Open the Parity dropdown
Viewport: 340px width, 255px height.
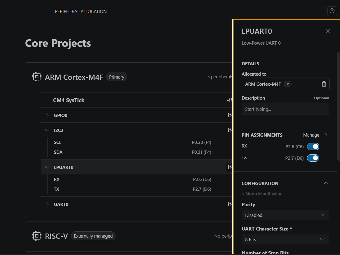(x=285, y=215)
